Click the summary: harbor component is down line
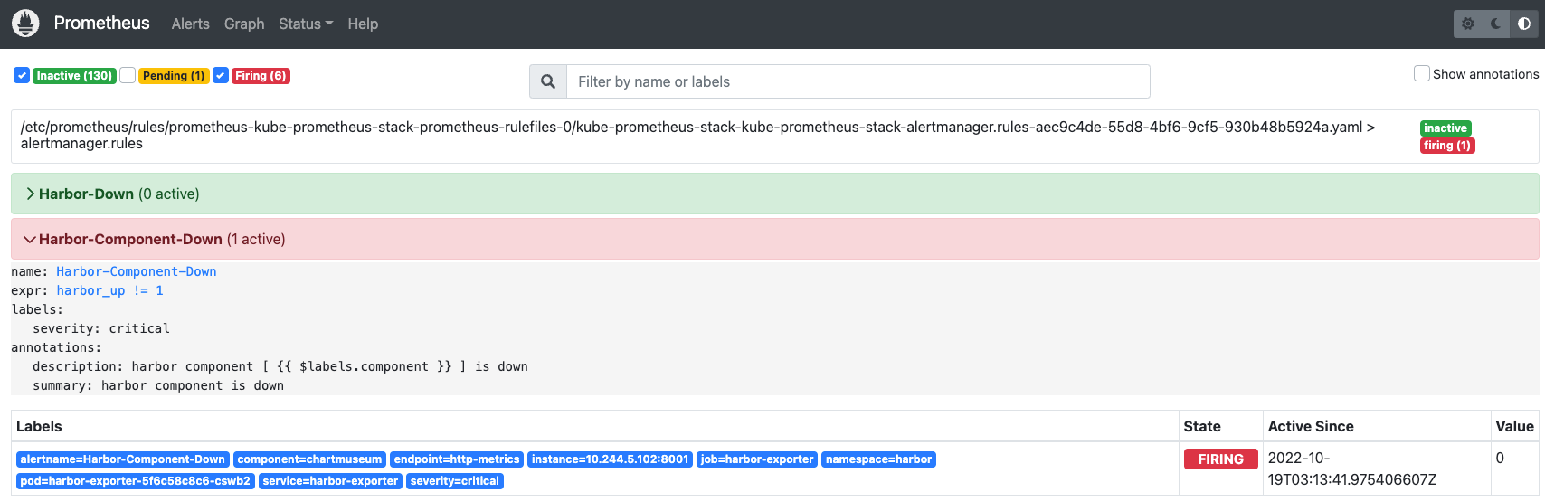Image resolution: width=1545 pixels, height=502 pixels. click(x=158, y=385)
